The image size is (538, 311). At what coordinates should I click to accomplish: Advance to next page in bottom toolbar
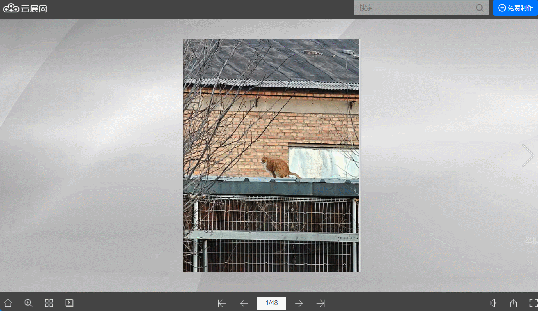pos(299,303)
